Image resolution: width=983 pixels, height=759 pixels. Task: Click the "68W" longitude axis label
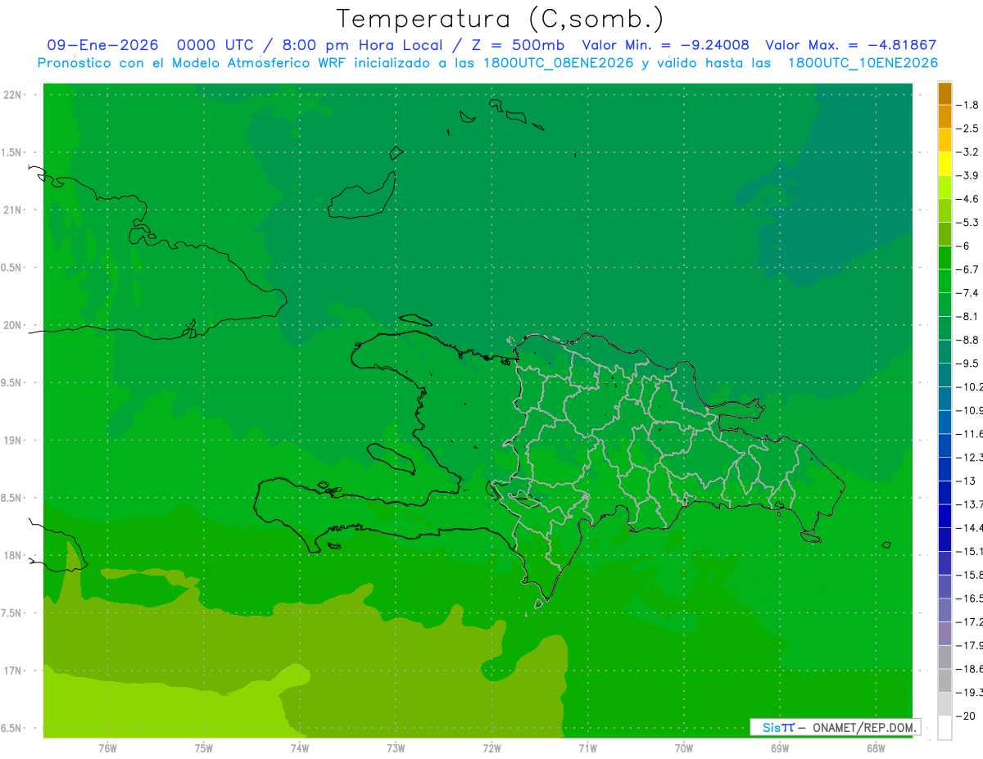click(876, 748)
